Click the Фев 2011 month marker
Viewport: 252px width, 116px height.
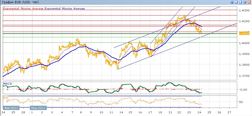point(11,108)
